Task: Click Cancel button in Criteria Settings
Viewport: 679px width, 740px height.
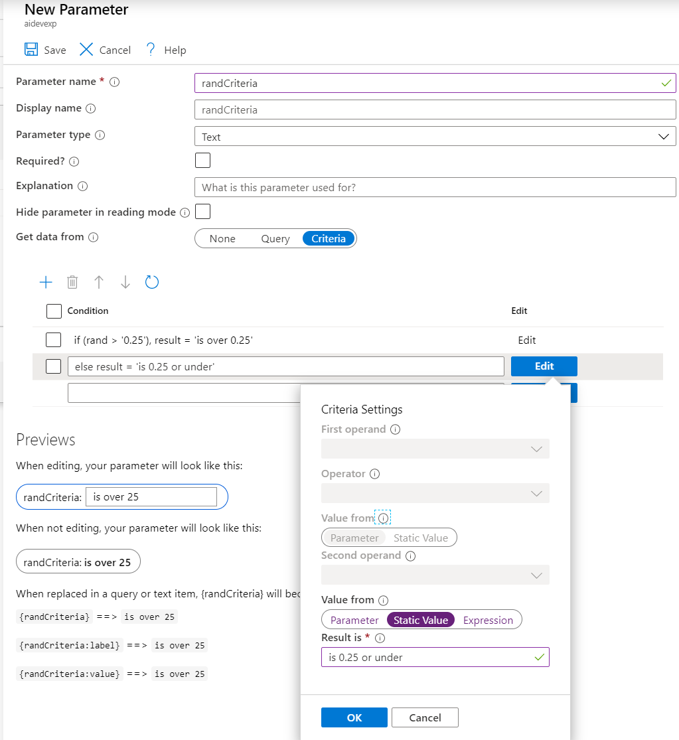Action: point(425,717)
